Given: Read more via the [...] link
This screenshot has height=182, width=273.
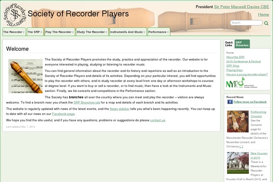Looking at the screenshot, I should tap(241, 147).
